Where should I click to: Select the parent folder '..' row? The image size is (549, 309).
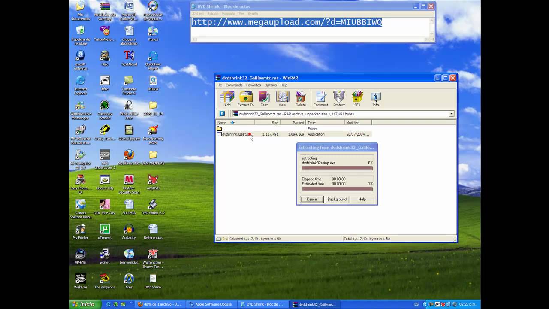click(294, 129)
